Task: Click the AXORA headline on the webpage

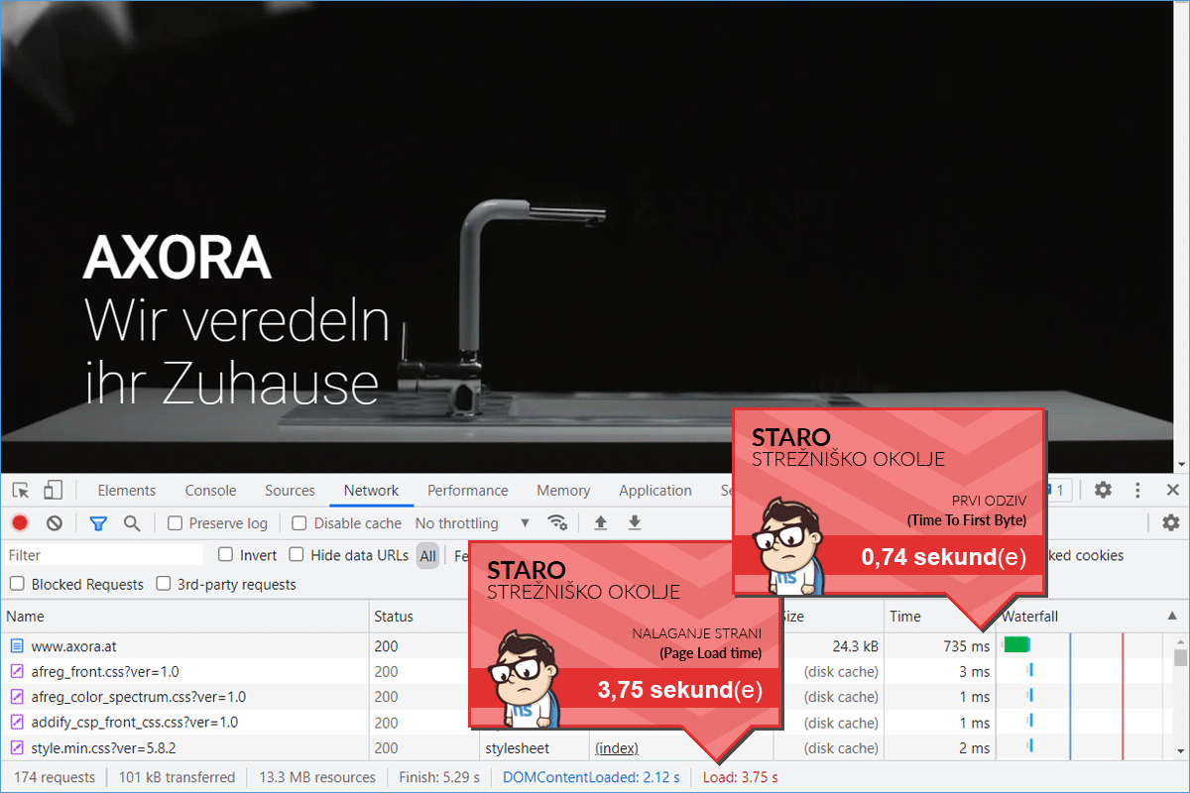Action: 177,258
